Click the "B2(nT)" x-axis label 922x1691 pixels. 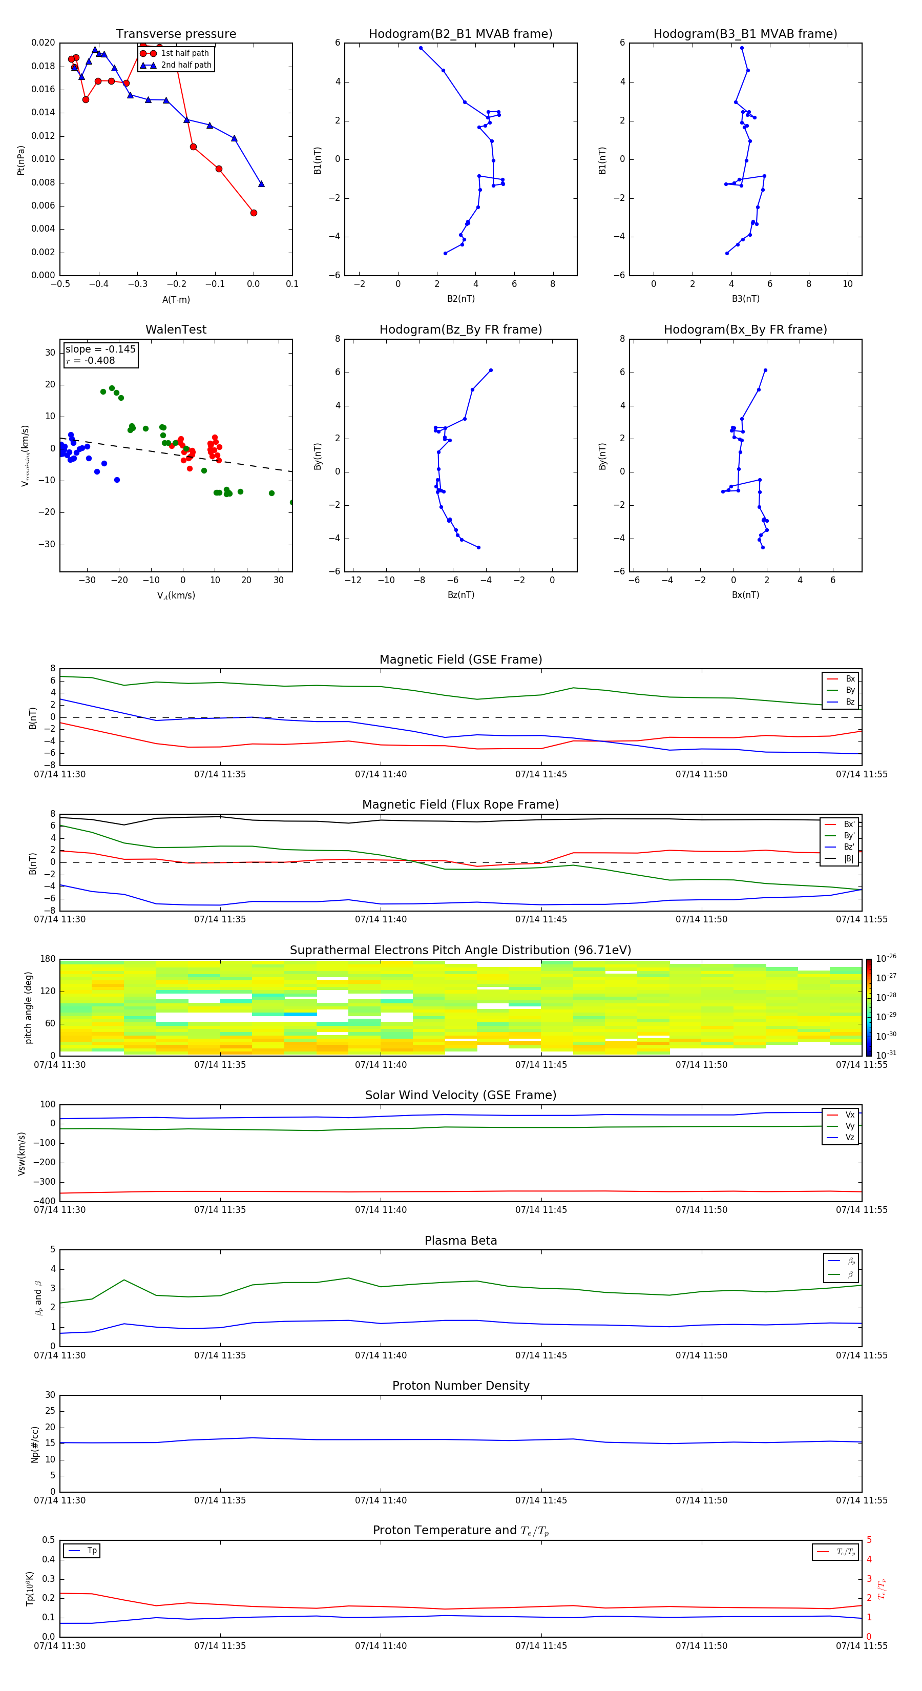pyautogui.click(x=460, y=299)
